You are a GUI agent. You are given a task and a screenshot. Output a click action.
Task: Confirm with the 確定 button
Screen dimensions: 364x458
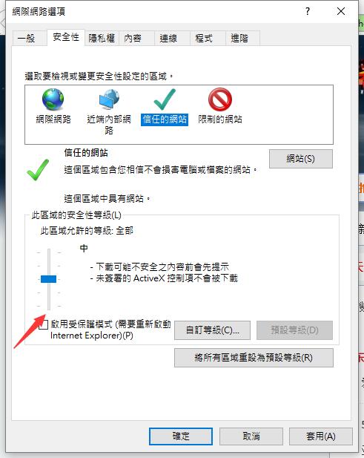(x=181, y=436)
